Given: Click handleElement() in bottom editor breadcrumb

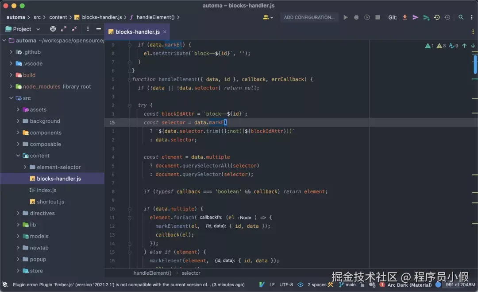Looking at the screenshot, I should (152, 273).
